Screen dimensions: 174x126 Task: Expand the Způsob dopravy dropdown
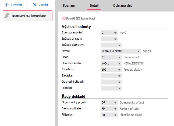coord(119,45)
